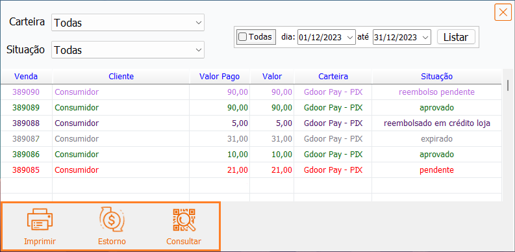Select sale 389086 row
This screenshot has width=515, height=252.
[251, 155]
